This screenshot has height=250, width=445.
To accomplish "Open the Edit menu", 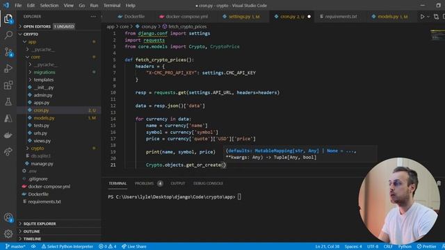I will point(31,6).
